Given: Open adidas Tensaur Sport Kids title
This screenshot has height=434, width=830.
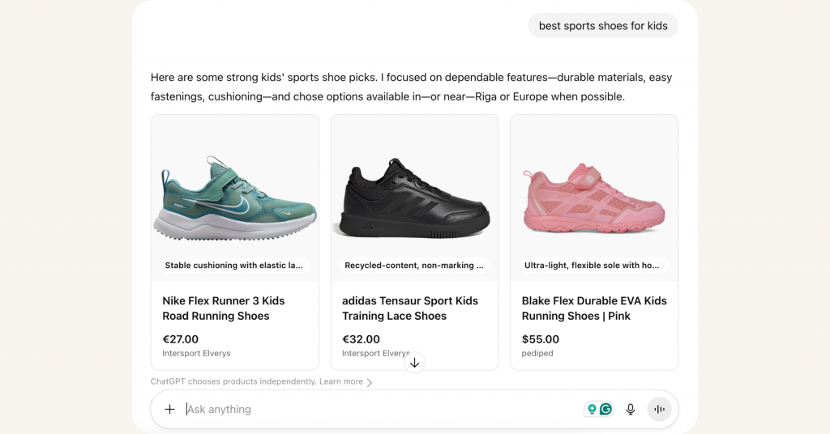Looking at the screenshot, I should pyautogui.click(x=409, y=308).
